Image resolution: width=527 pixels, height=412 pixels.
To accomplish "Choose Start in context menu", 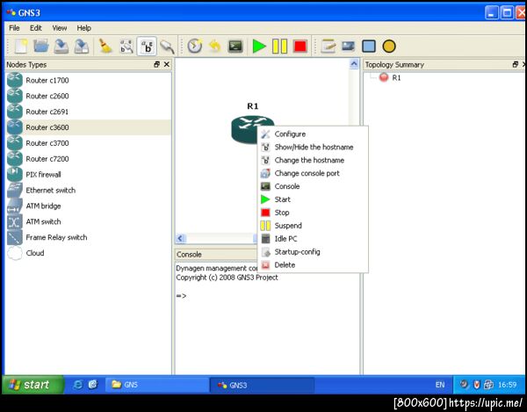I will 313,199.
